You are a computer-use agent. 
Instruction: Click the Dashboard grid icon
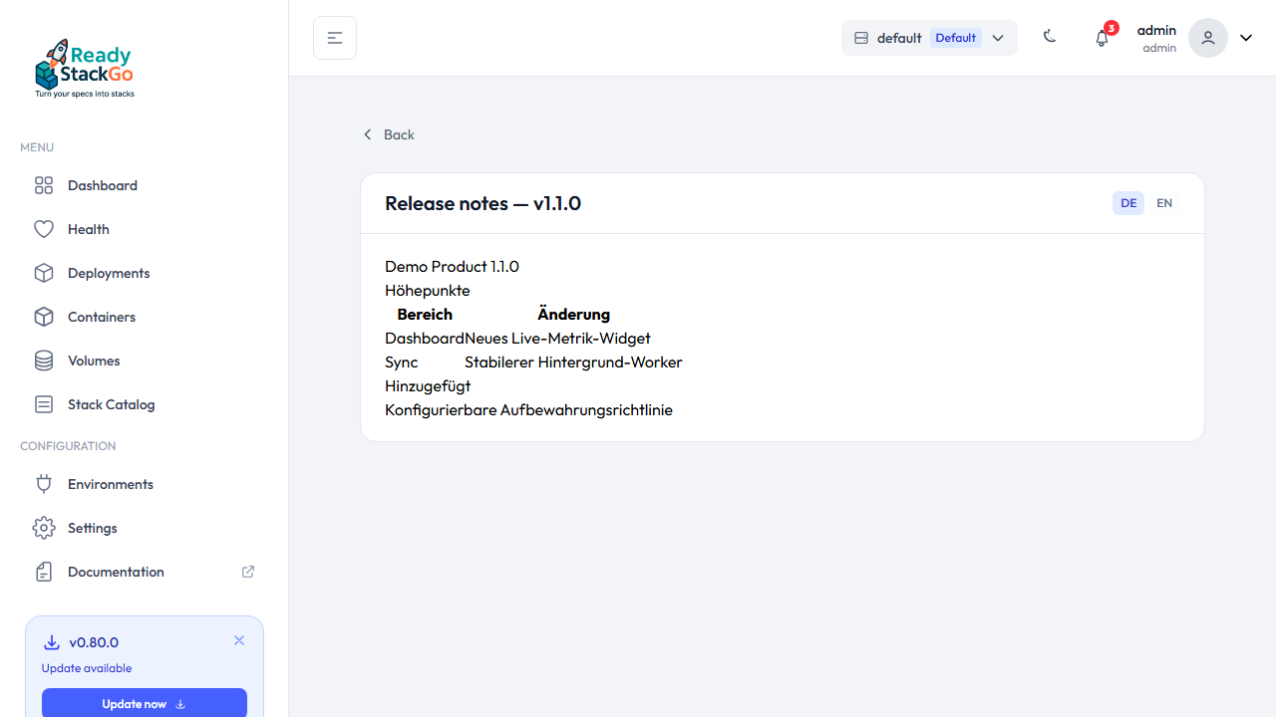pyautogui.click(x=44, y=185)
